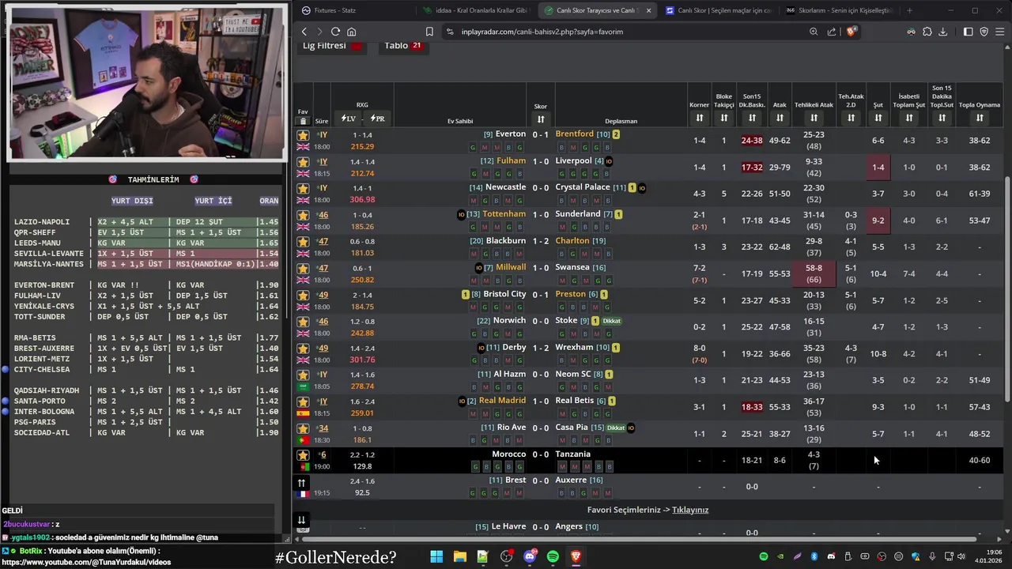
Task: Sort by İsabetli Toplam Şut column arrows
Action: (x=909, y=119)
